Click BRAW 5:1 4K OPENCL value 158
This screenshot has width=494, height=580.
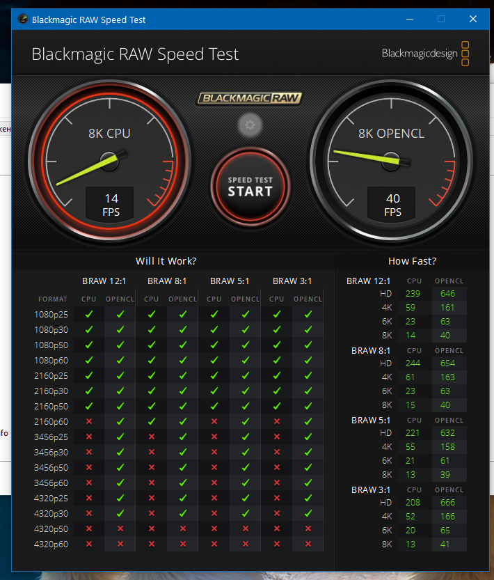447,447
